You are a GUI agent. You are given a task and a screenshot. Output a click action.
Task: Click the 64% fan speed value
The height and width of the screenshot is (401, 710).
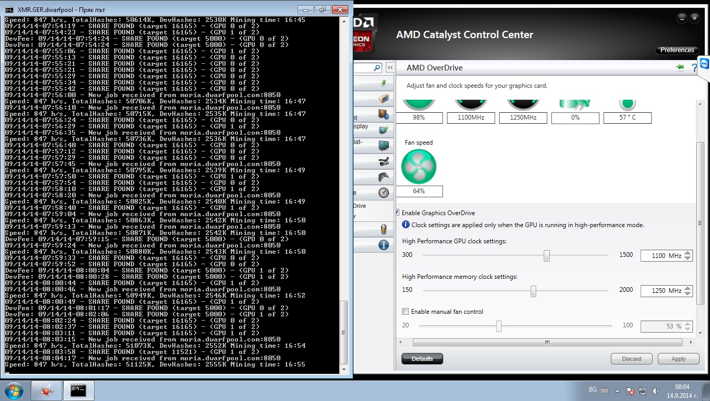click(419, 191)
